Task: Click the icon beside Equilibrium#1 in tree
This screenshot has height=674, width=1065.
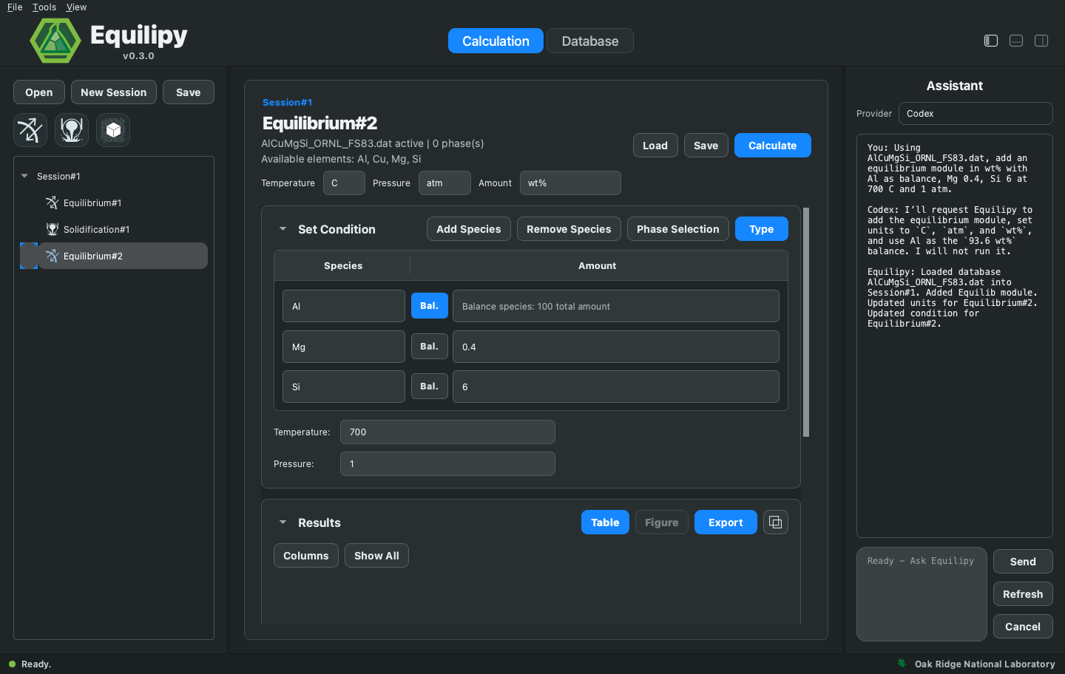Action: (x=52, y=202)
